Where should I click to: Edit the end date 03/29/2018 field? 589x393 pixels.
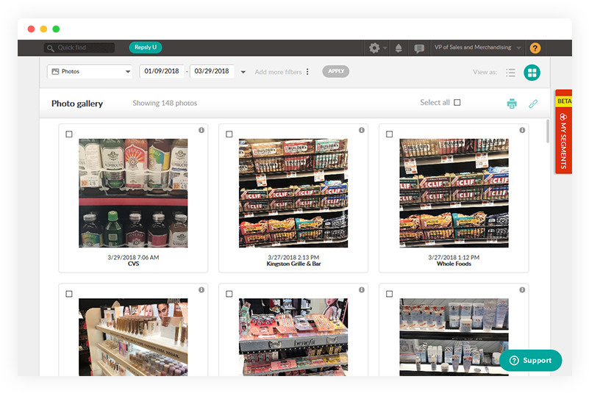click(212, 71)
